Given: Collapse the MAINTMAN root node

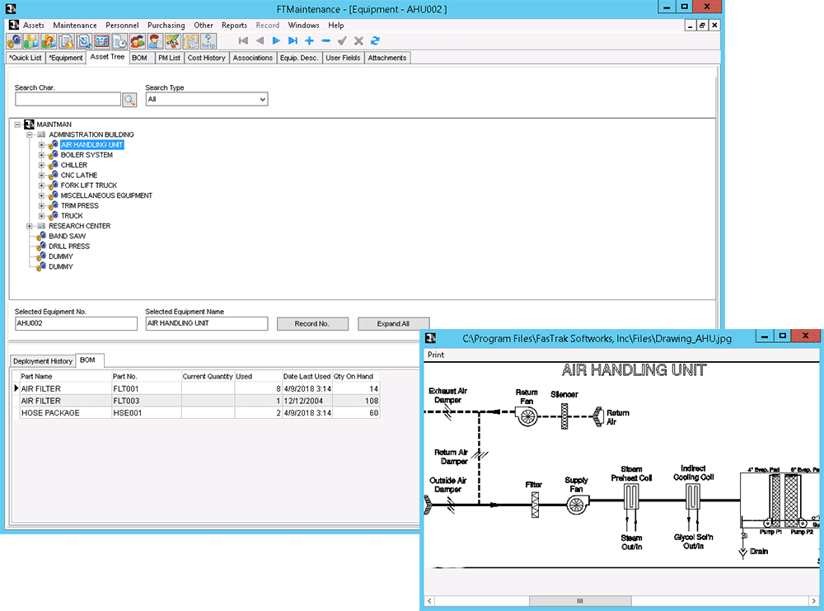Looking at the screenshot, I should coord(18,125).
